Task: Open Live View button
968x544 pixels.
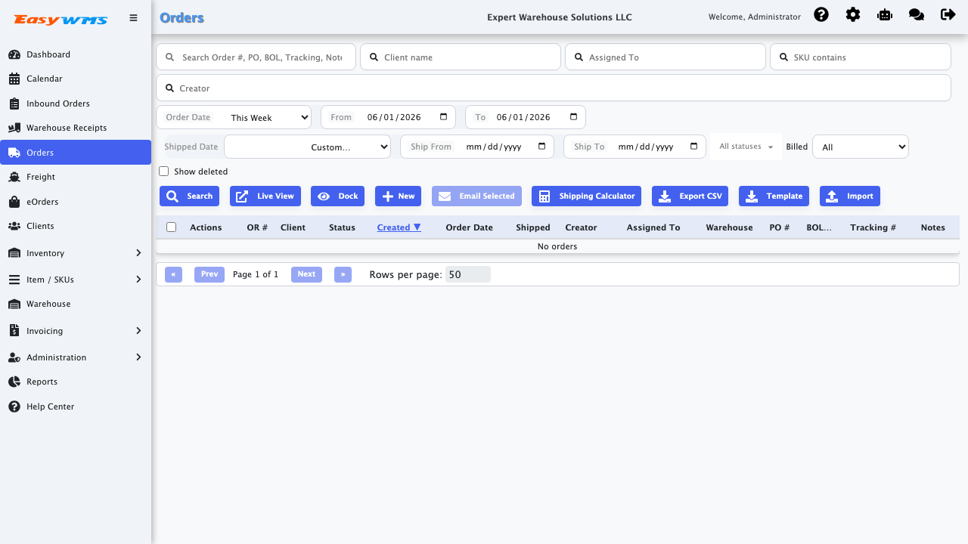Action: 265,196
